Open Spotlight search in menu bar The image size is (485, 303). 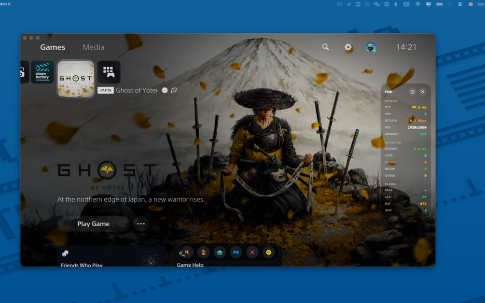tap(450, 4)
